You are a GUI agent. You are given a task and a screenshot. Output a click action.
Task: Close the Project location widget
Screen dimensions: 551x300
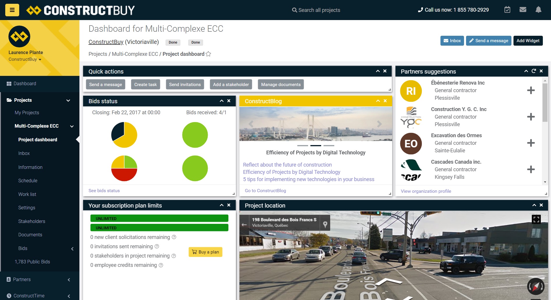pyautogui.click(x=541, y=205)
